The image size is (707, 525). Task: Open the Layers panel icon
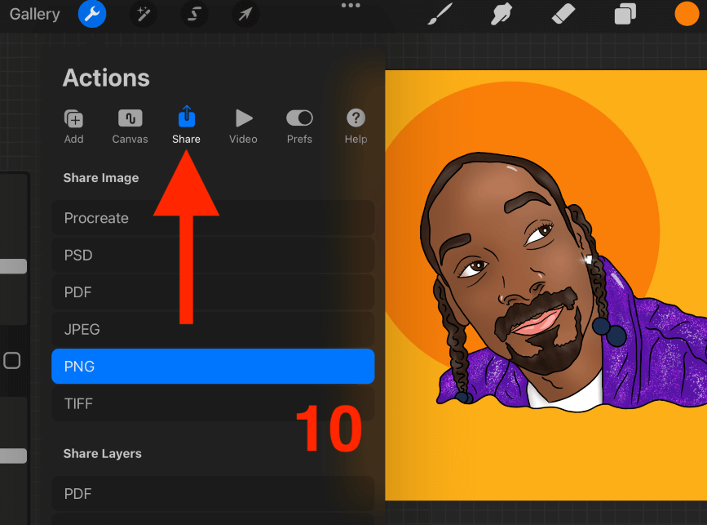pyautogui.click(x=625, y=14)
